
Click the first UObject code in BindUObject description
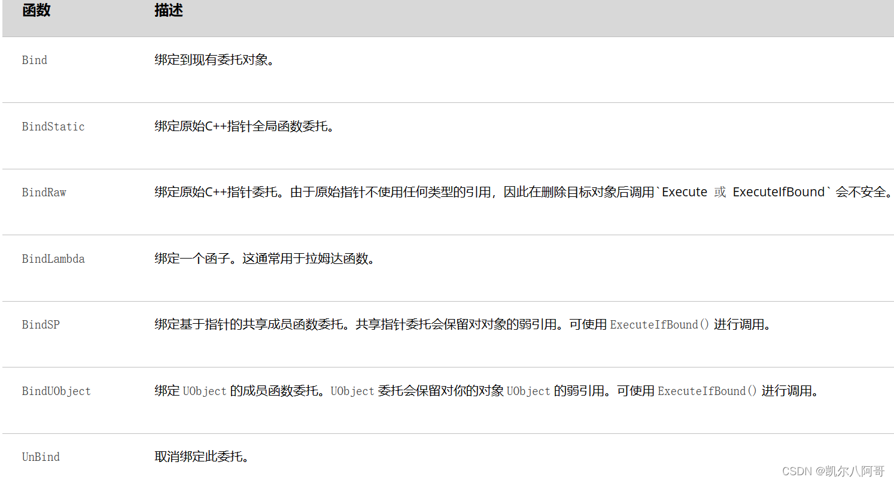pyautogui.click(x=205, y=391)
